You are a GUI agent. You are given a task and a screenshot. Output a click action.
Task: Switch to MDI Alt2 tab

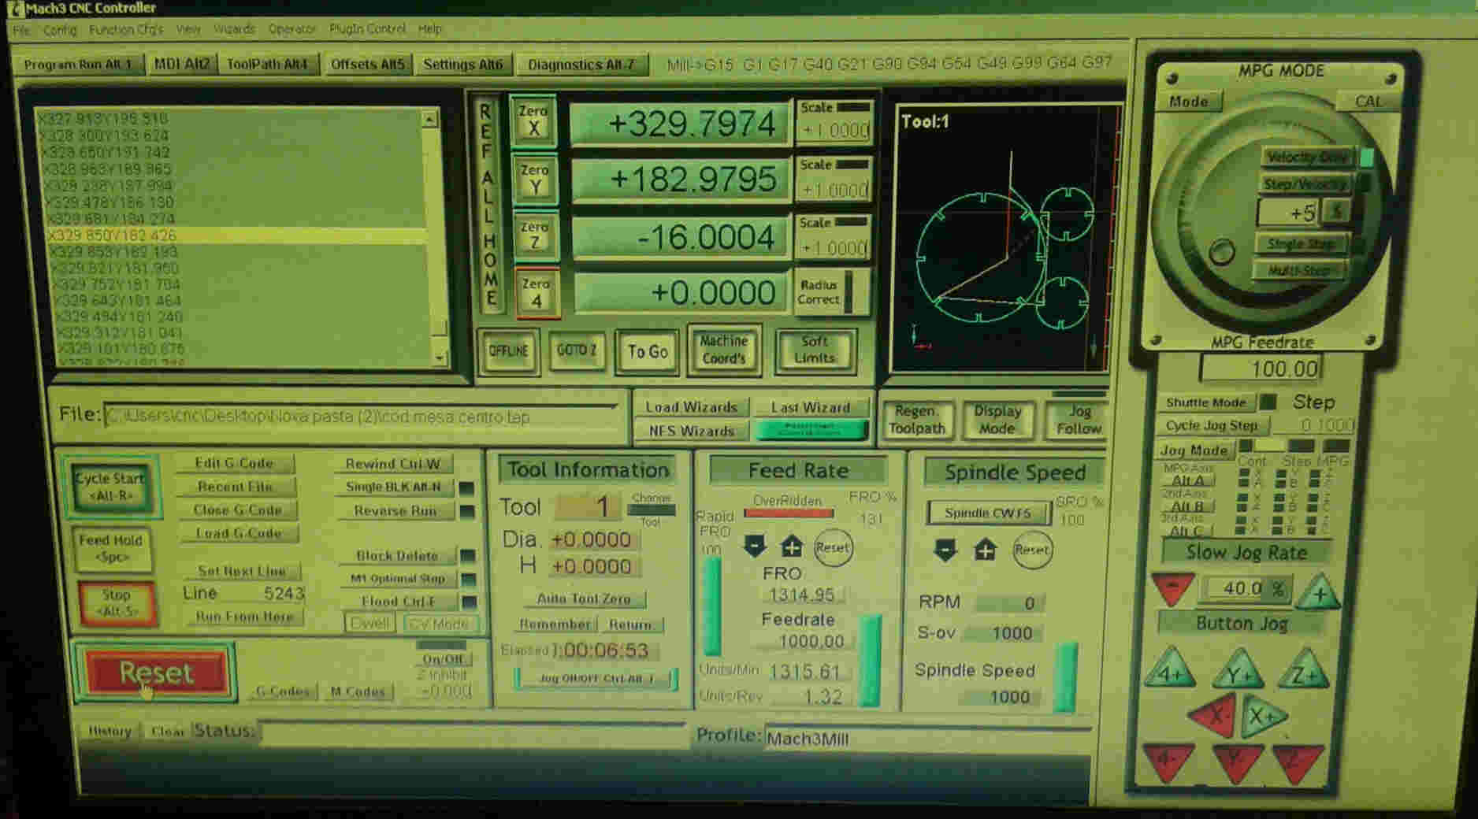click(x=182, y=64)
